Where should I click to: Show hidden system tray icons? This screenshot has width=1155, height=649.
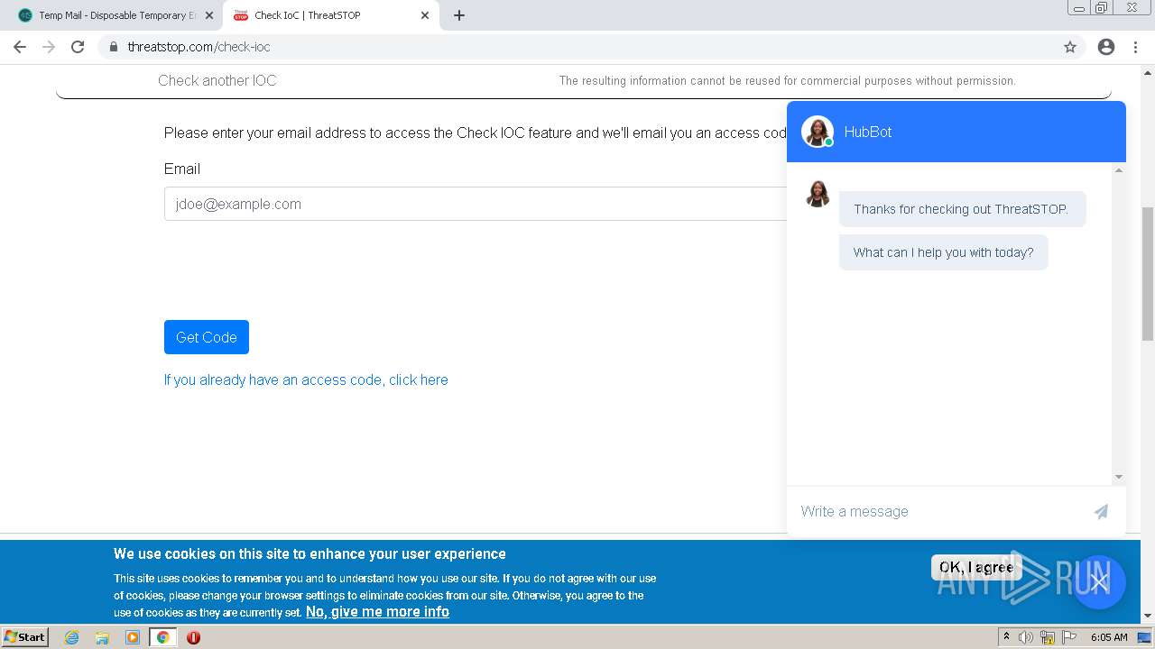(x=1006, y=637)
